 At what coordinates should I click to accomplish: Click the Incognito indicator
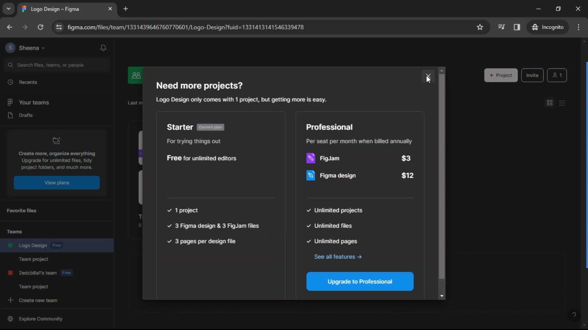[548, 27]
